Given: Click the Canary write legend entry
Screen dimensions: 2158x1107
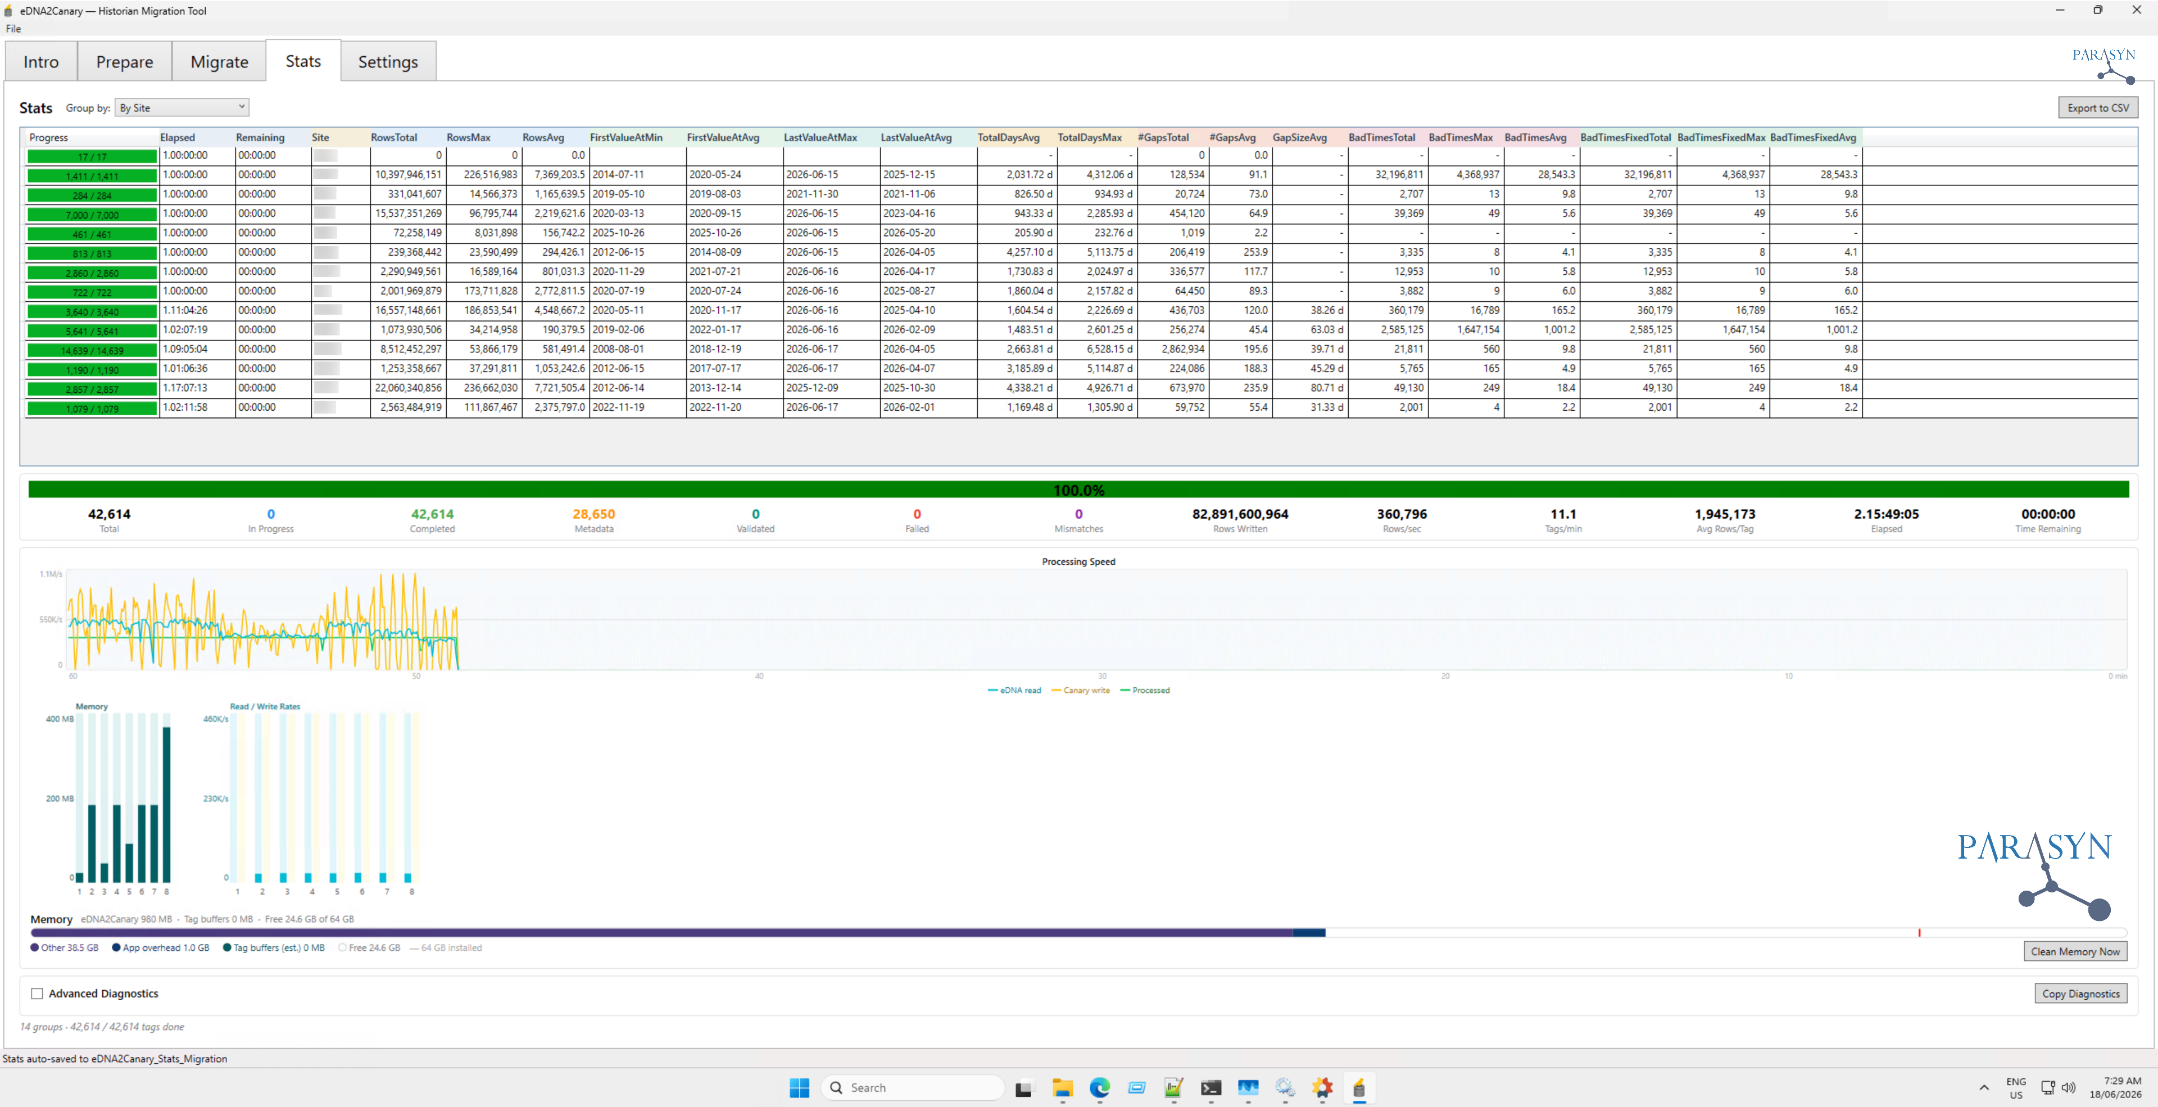Looking at the screenshot, I should [x=1080, y=690].
